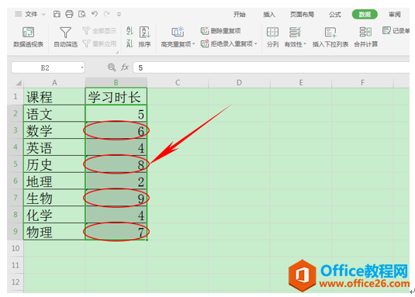415x297 pixels.
Task: Click the hamburger menu icon beside 文件
Action: (19, 14)
